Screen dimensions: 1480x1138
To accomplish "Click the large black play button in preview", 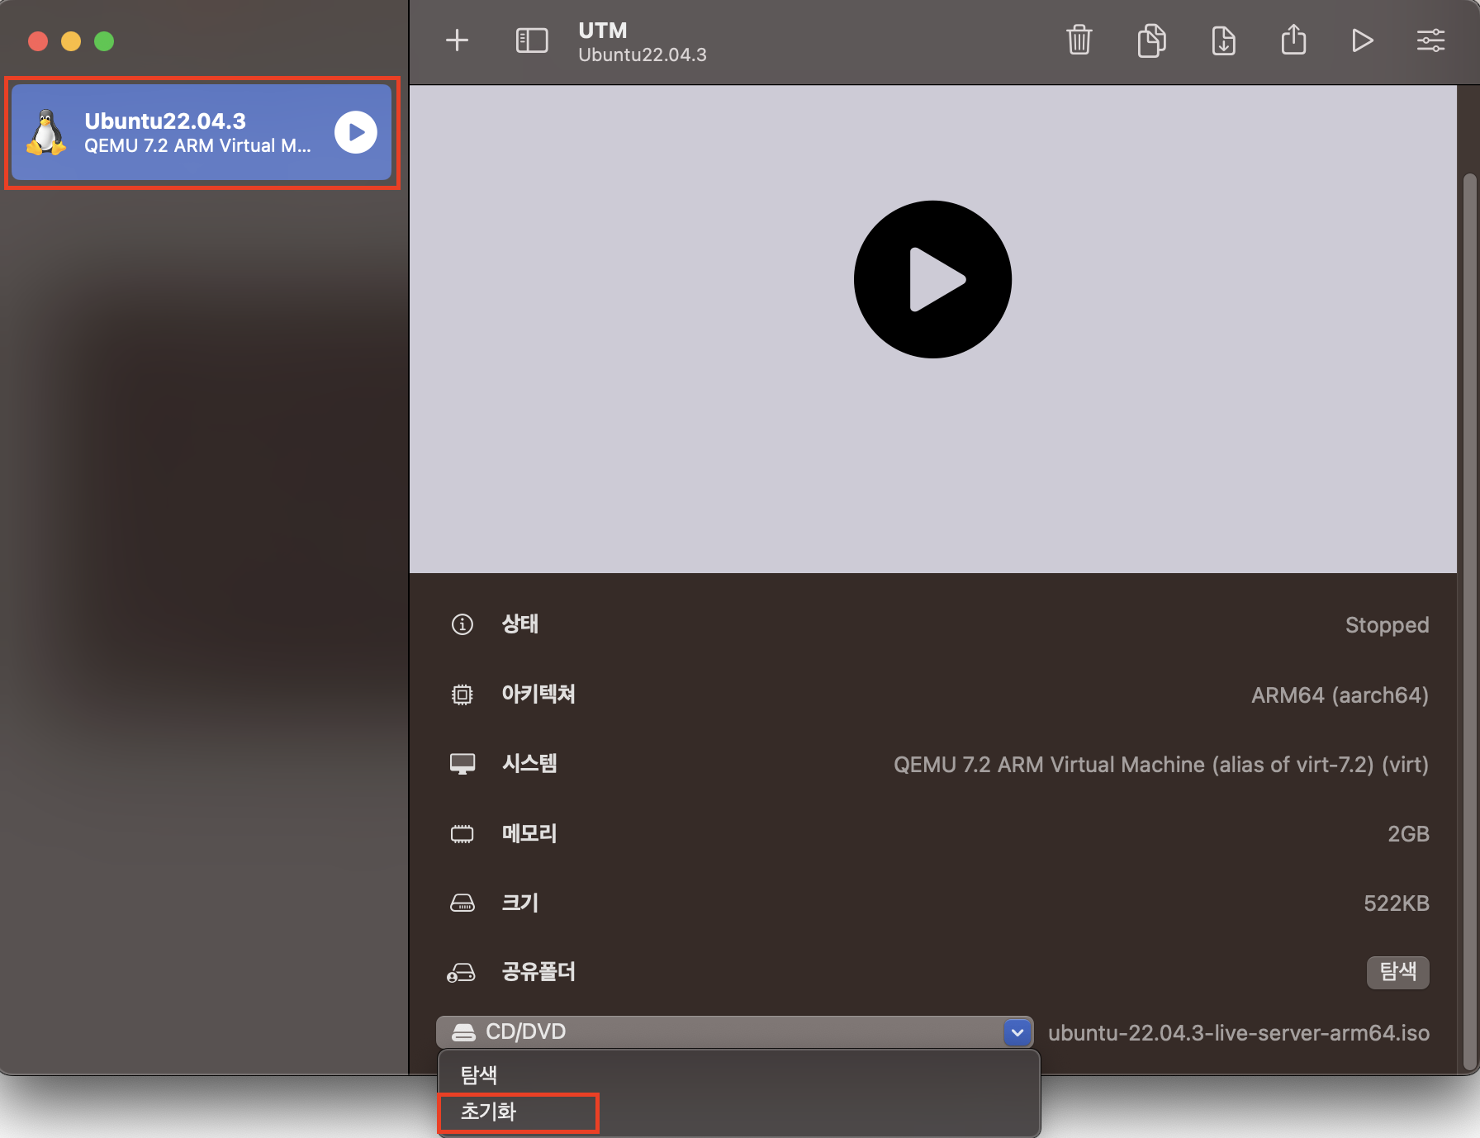I will coord(932,279).
